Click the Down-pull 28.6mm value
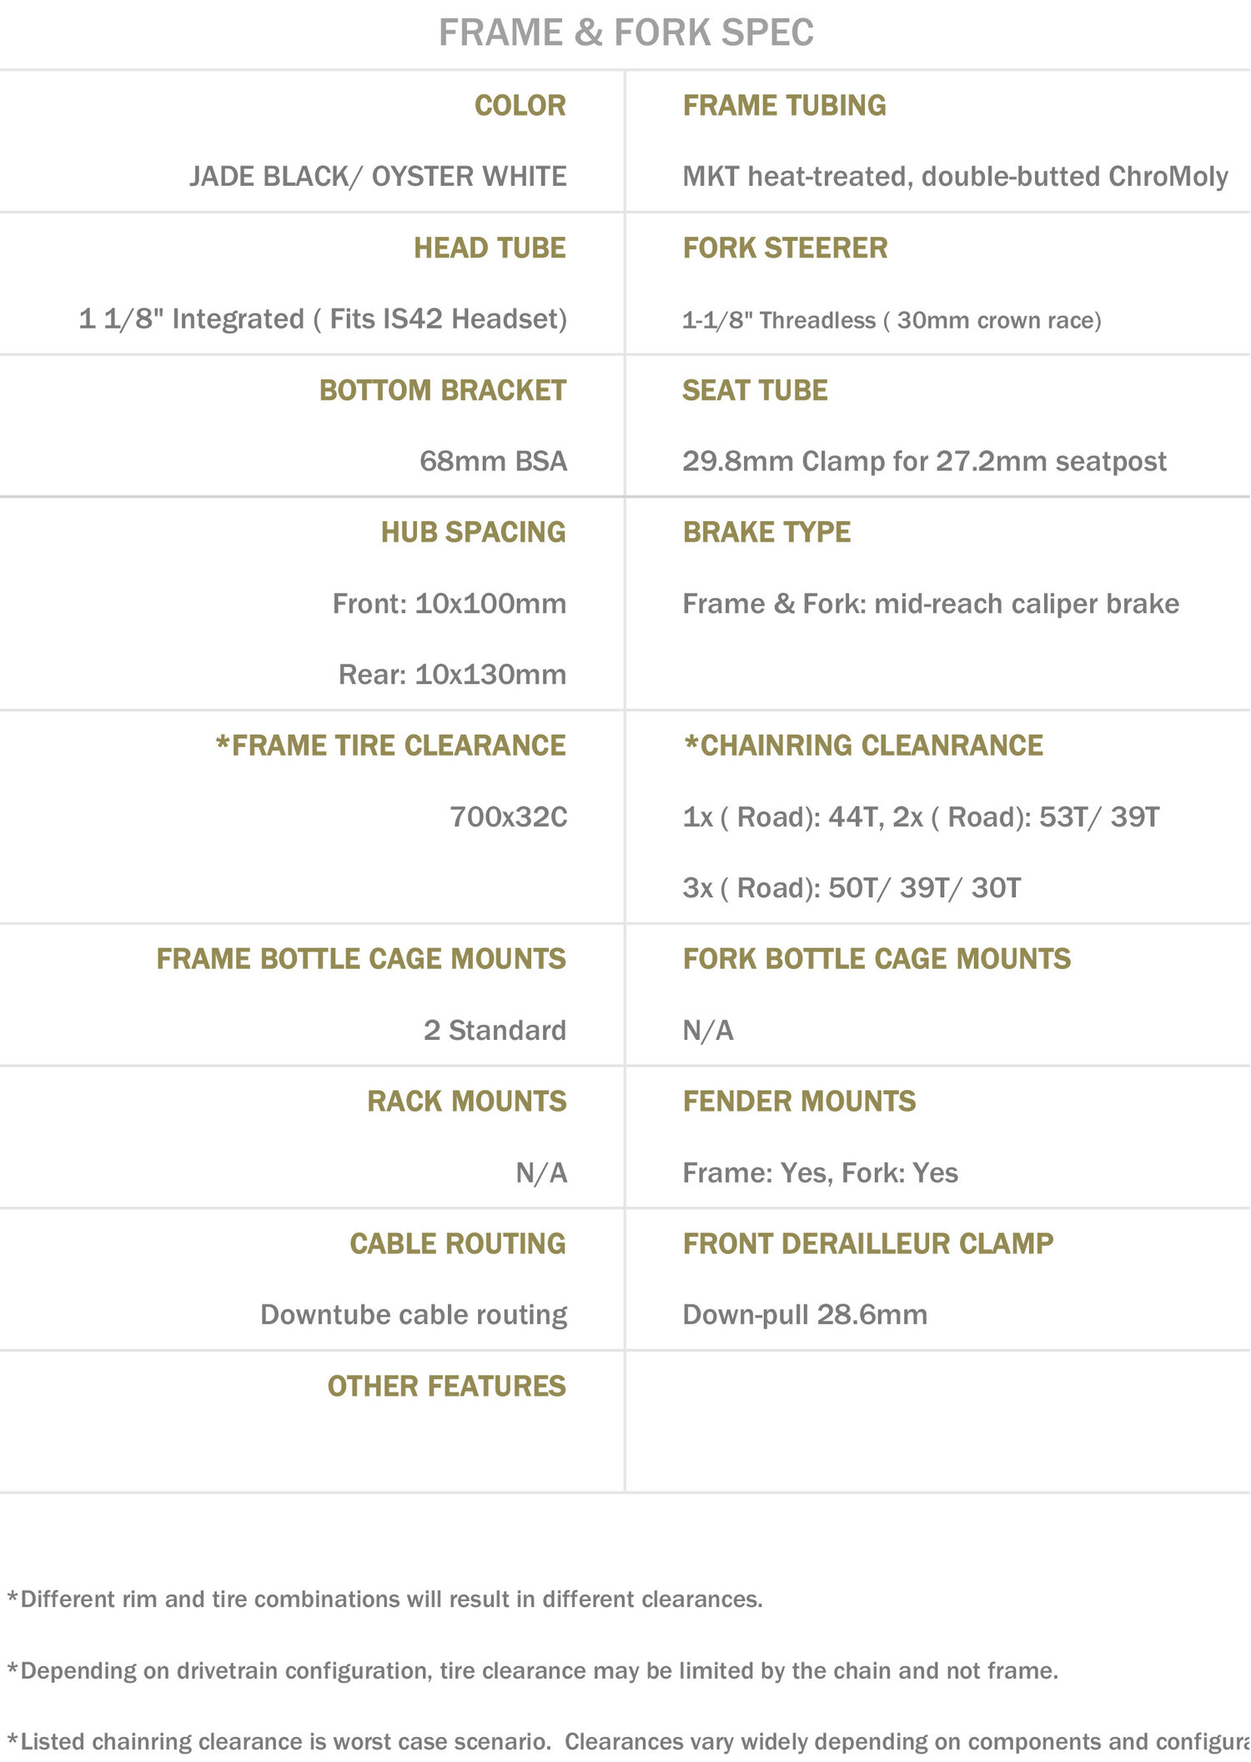 [805, 1315]
